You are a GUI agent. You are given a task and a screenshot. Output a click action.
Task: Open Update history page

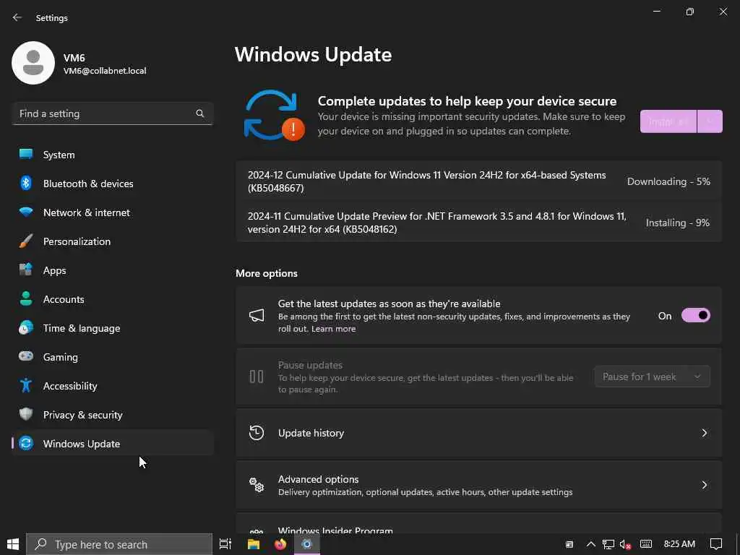[x=478, y=433]
